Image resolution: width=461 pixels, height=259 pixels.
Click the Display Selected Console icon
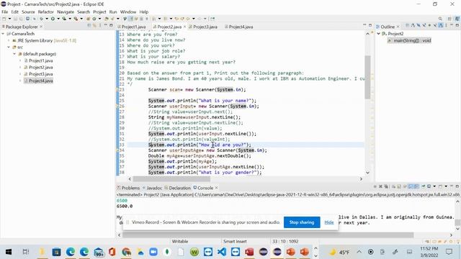pyautogui.click(x=429, y=186)
